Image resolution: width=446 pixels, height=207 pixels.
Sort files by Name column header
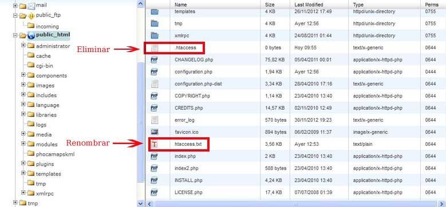[180, 5]
